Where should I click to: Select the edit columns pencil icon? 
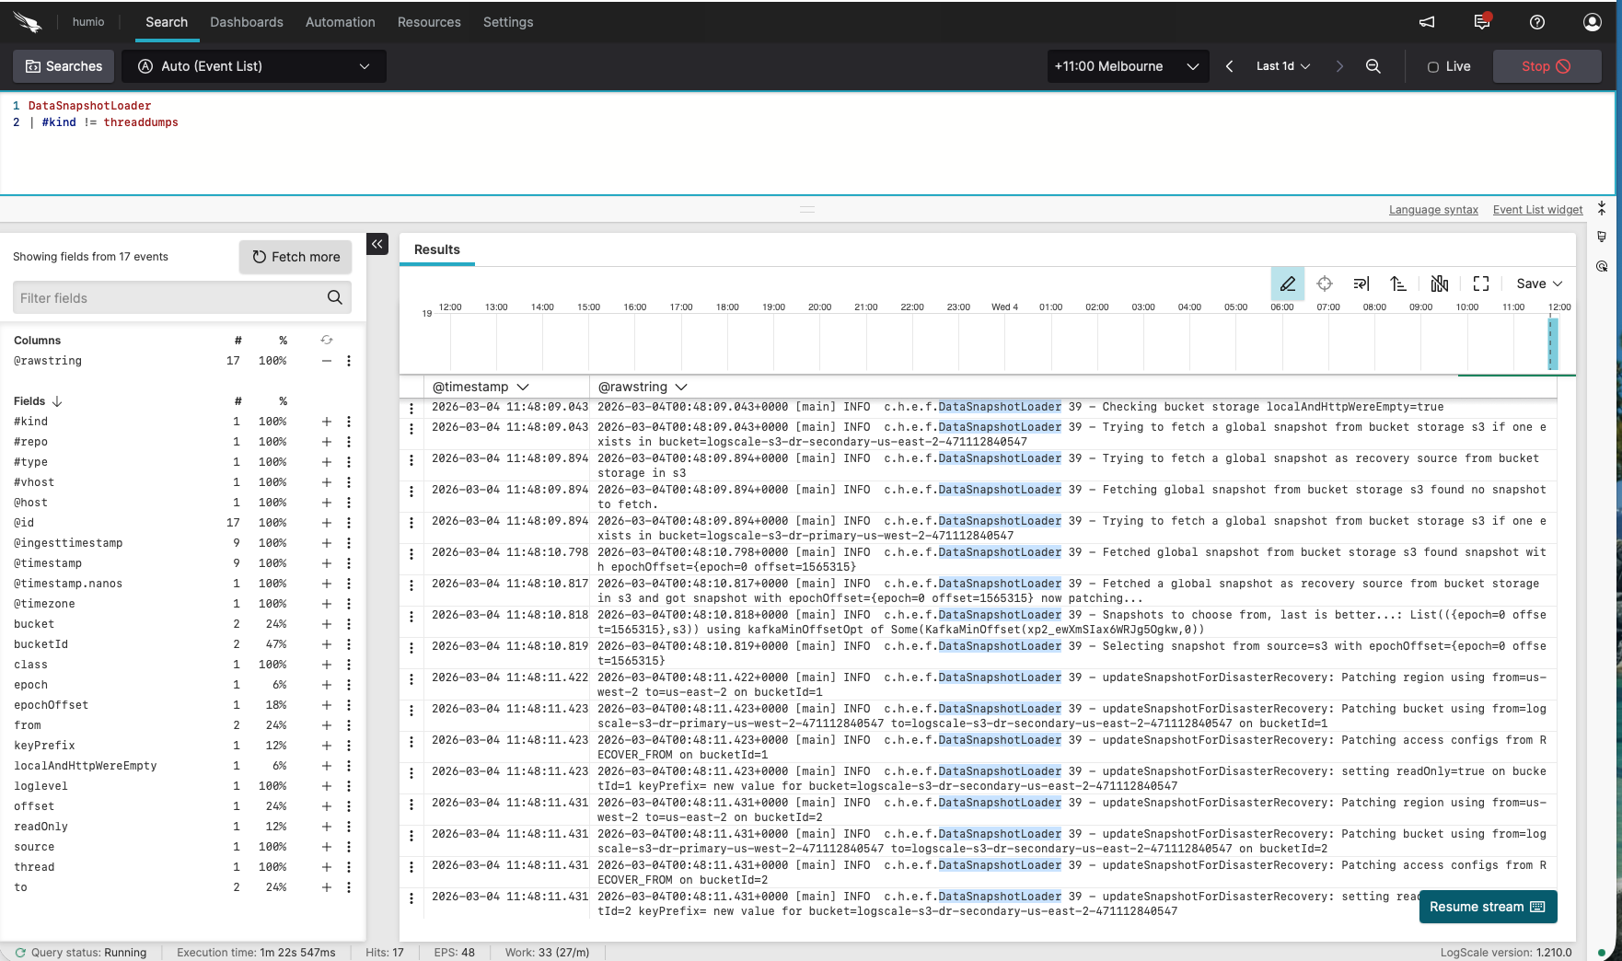pyautogui.click(x=1287, y=284)
